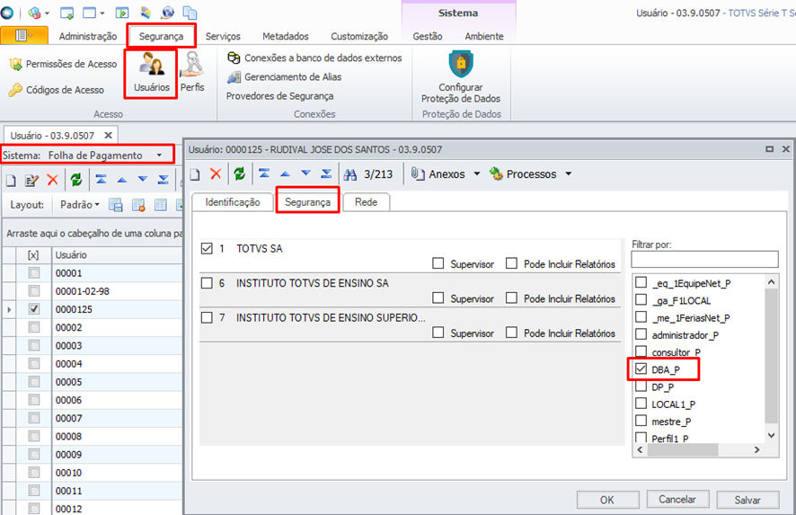Select checkbox for user 00001
The width and height of the screenshot is (796, 515).
[x=34, y=272]
